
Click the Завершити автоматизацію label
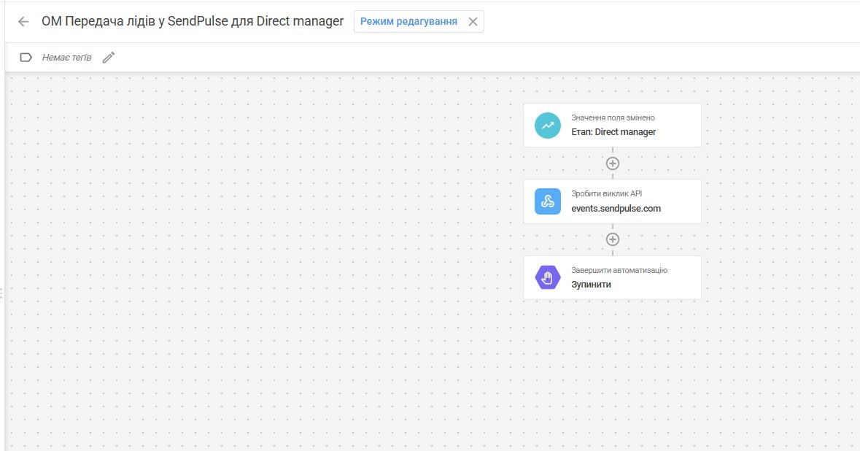point(619,270)
